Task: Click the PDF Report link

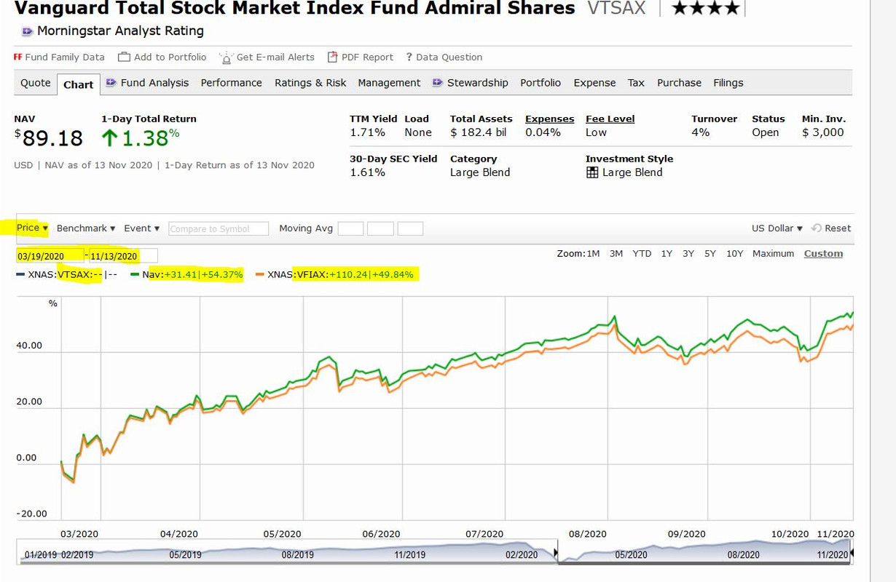Action: pyautogui.click(x=367, y=57)
